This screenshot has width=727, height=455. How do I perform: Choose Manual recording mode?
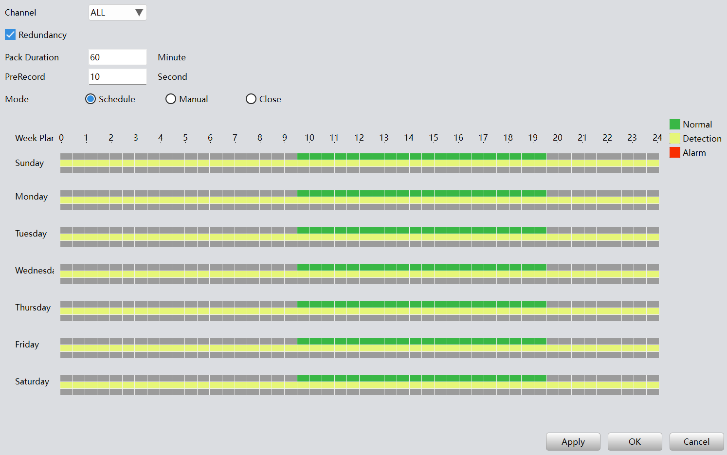(171, 99)
